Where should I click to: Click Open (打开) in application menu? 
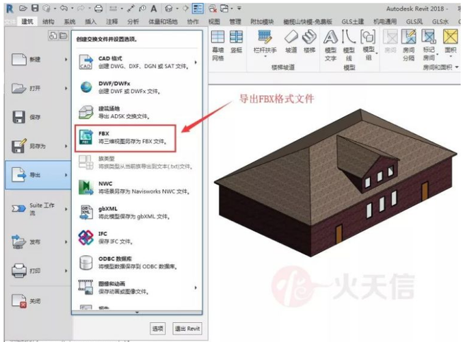click(x=38, y=88)
